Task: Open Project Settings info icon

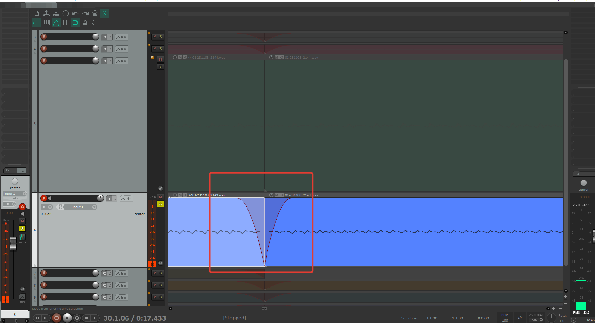Action: 66,13
